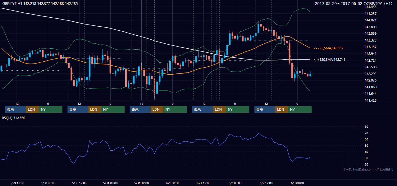Click price axis label 142.508
Image resolution: width=397 pixels, height=186 pixels.
[371, 67]
